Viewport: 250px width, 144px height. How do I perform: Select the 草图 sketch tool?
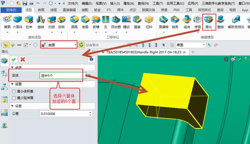tap(7, 22)
